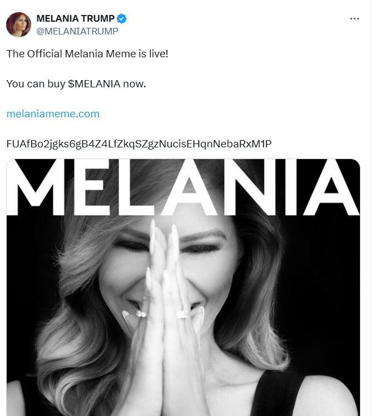Click the MELANIA TRUMP display name

pos(75,18)
